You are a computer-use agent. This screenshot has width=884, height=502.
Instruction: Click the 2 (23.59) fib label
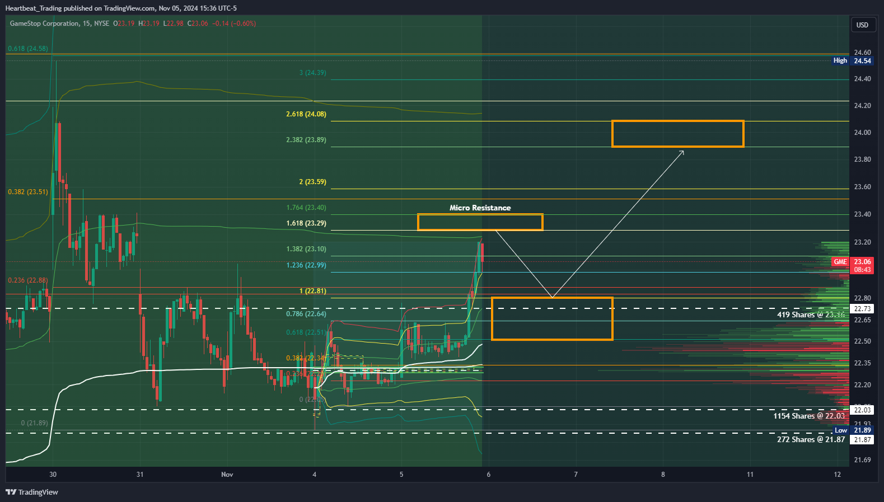(x=313, y=182)
